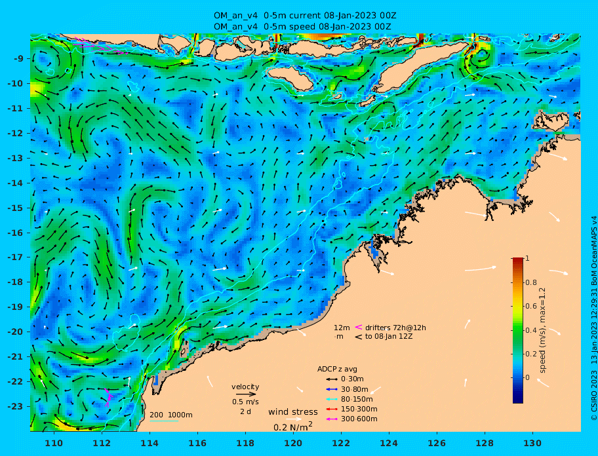Click the '200 1000m' contour depth label
The height and width of the screenshot is (456, 598).
171,415
